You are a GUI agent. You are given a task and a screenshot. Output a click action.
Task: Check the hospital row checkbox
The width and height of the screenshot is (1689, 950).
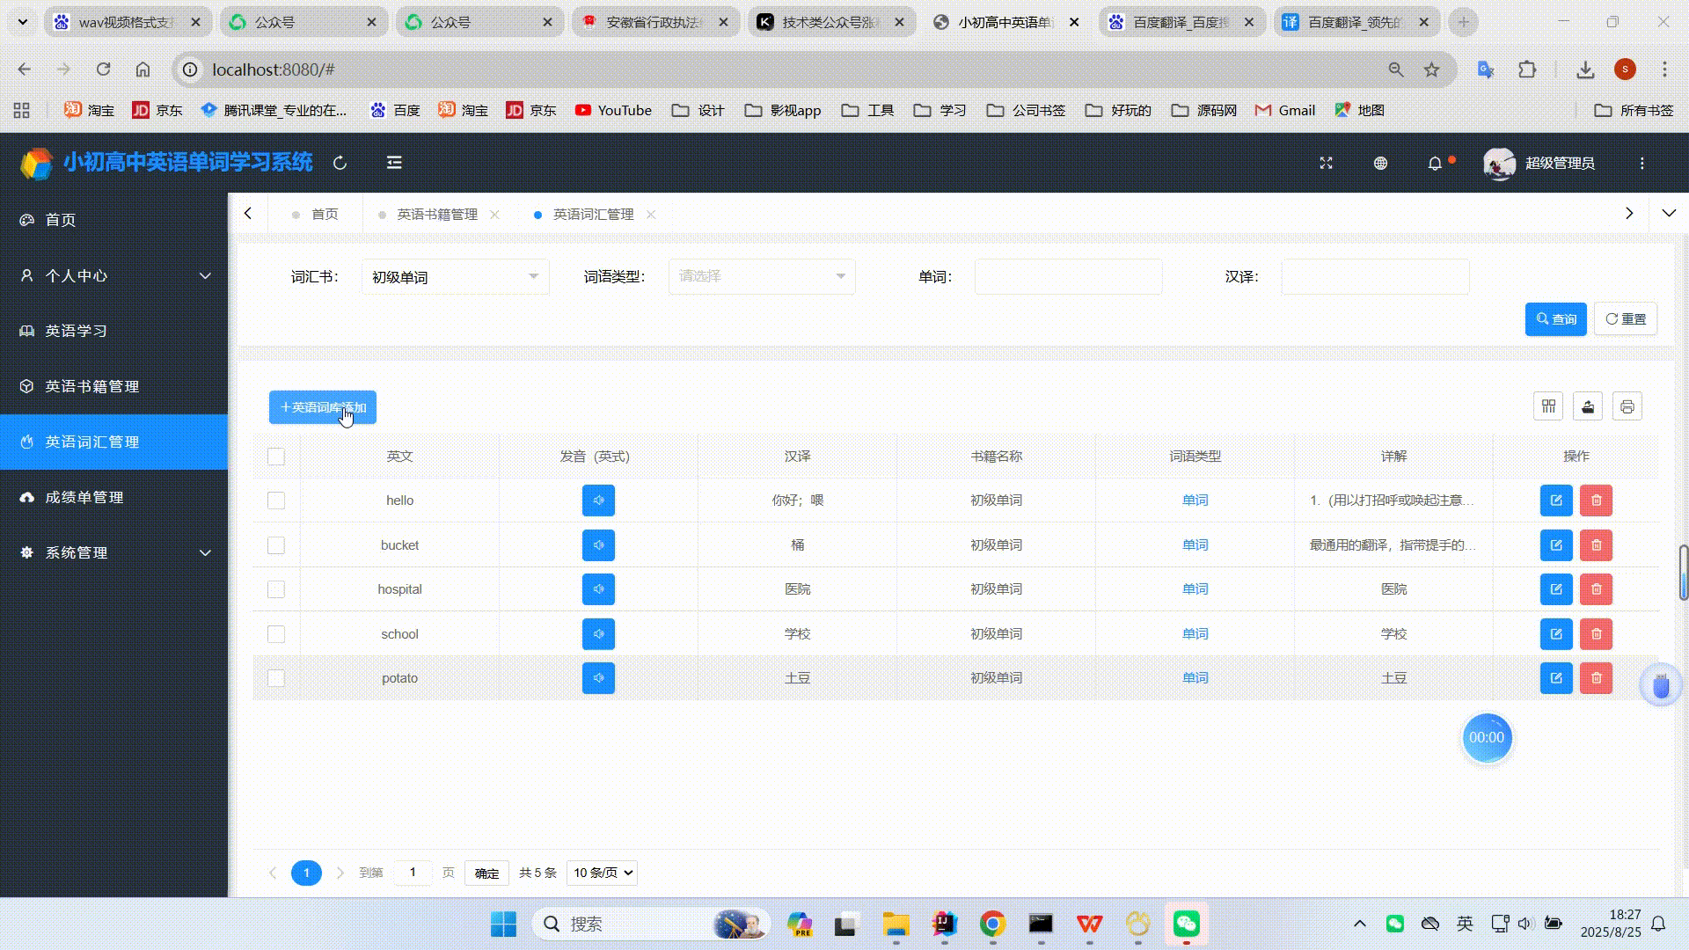[276, 589]
